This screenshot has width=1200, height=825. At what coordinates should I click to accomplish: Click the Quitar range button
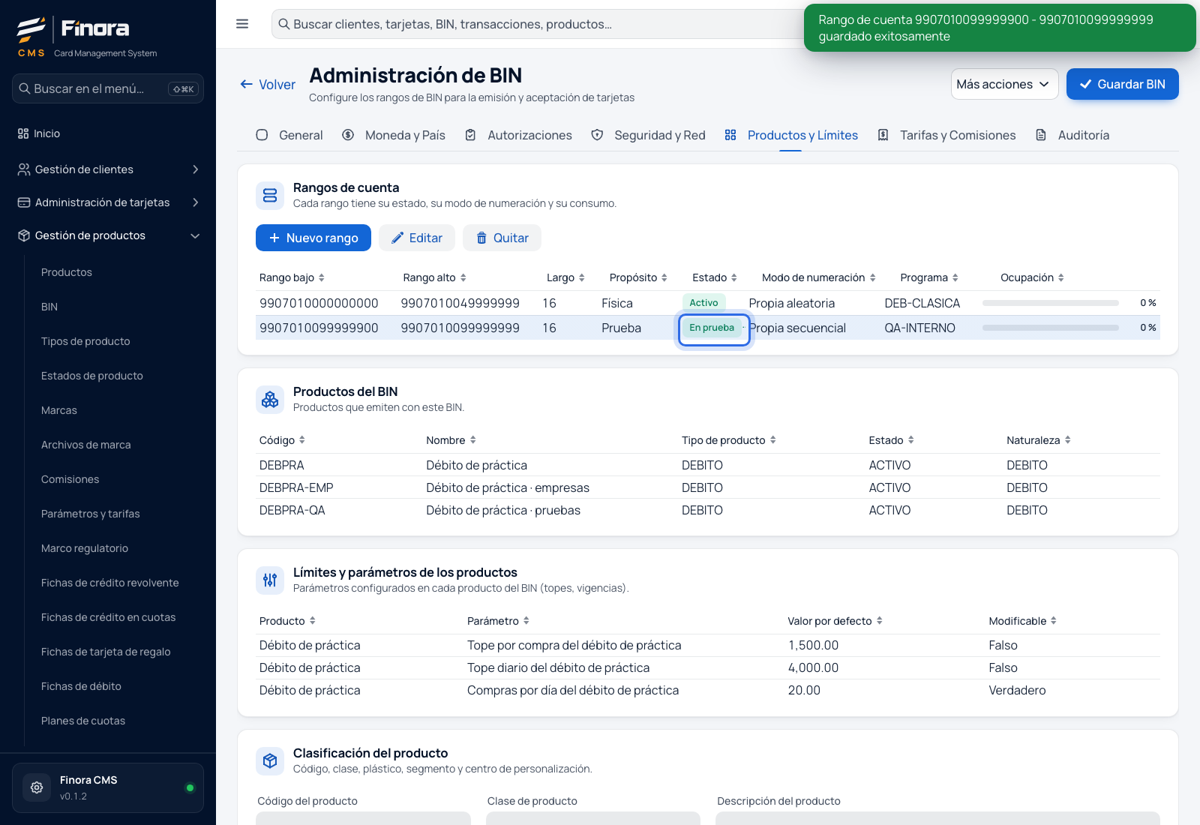[x=502, y=238]
